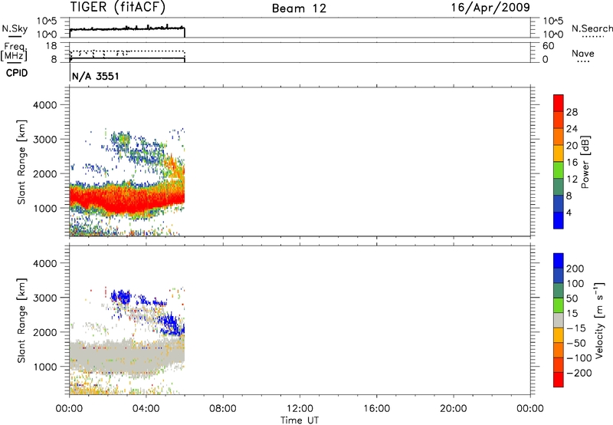Click the velocity colorbar blue top segment
Viewport: 613px width, 425px height.
559,261
